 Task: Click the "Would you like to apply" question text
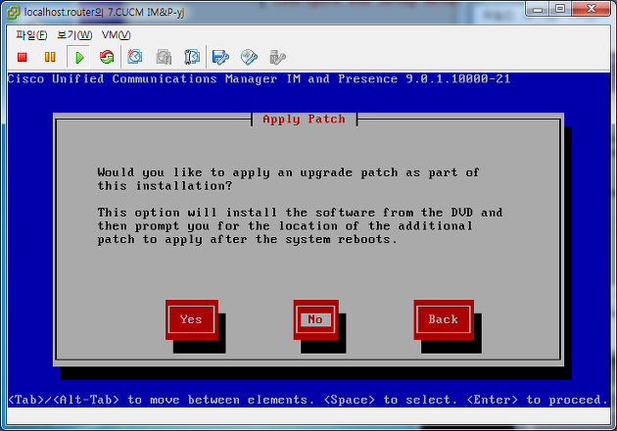tap(288, 179)
